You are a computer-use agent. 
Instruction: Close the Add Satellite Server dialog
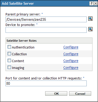(95, 3)
